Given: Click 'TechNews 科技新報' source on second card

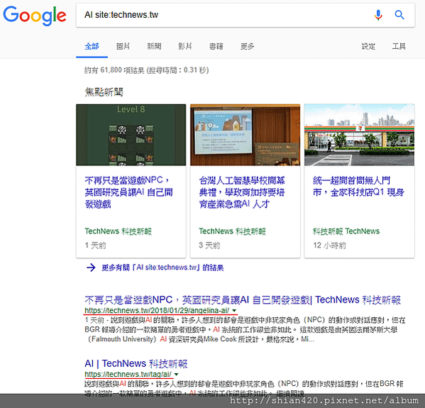Looking at the screenshot, I should tap(232, 231).
